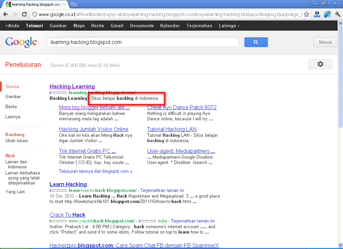Open Gambar in the black navigation bar

point(58,26)
